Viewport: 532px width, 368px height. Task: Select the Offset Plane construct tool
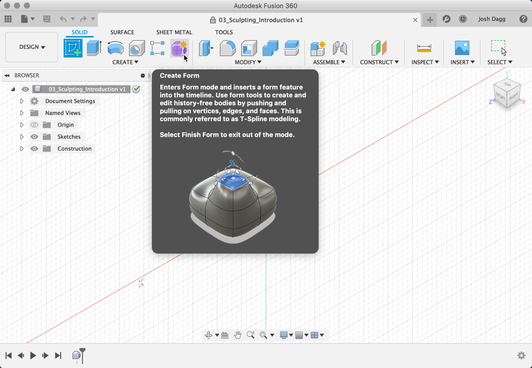coord(379,48)
